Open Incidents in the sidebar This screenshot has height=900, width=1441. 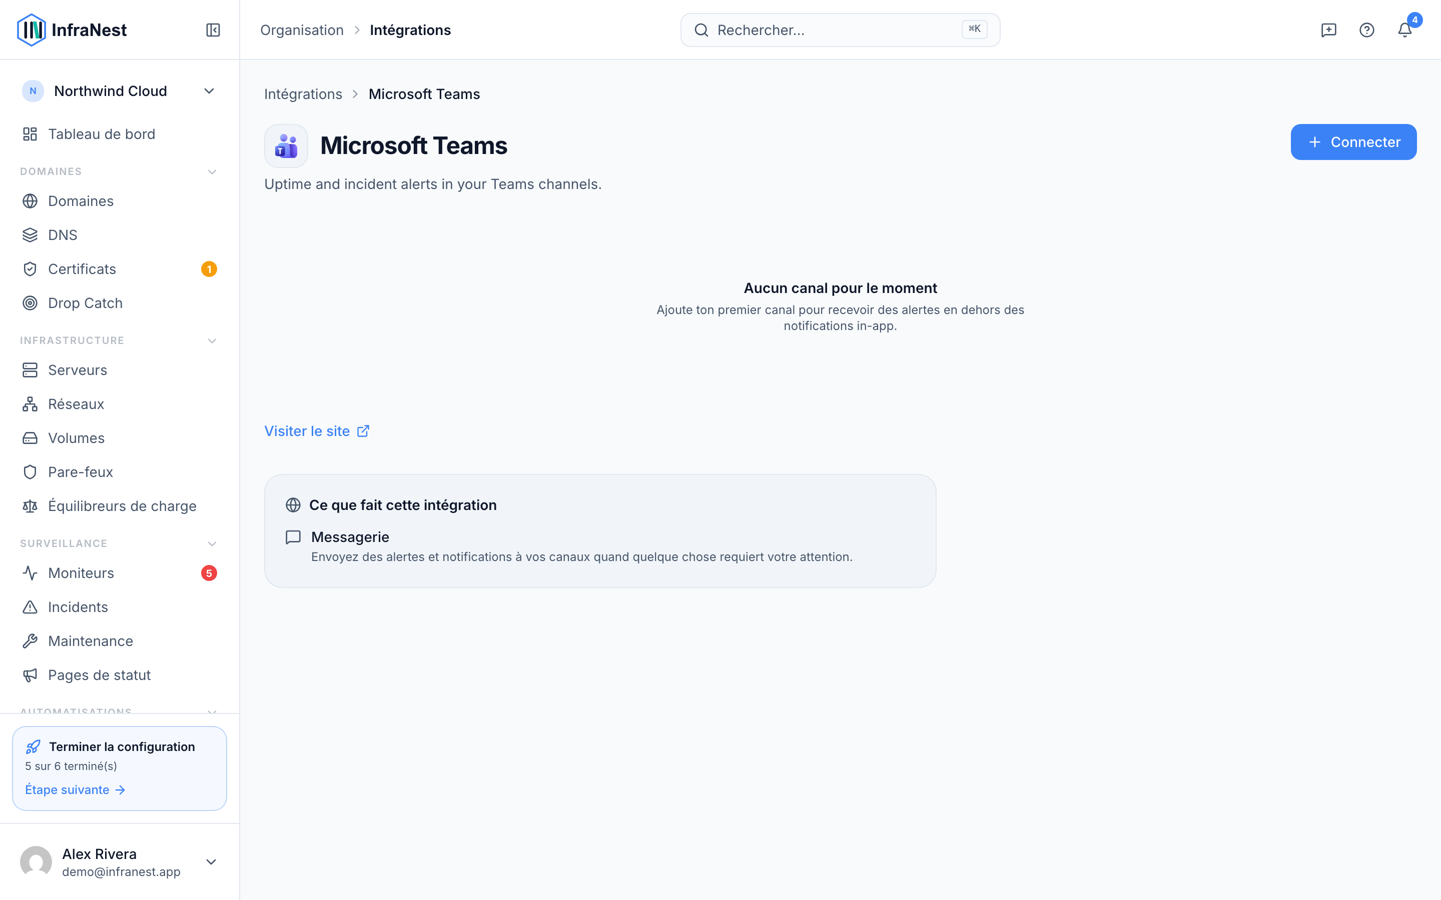coord(119,607)
